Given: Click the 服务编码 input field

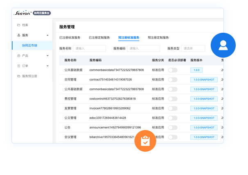Looking at the screenshot, I should coord(143,48).
